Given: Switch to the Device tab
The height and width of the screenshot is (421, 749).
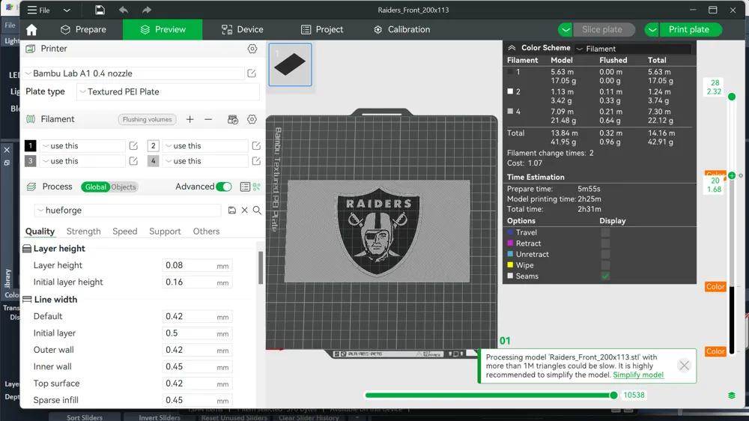Looking at the screenshot, I should coord(242,30).
